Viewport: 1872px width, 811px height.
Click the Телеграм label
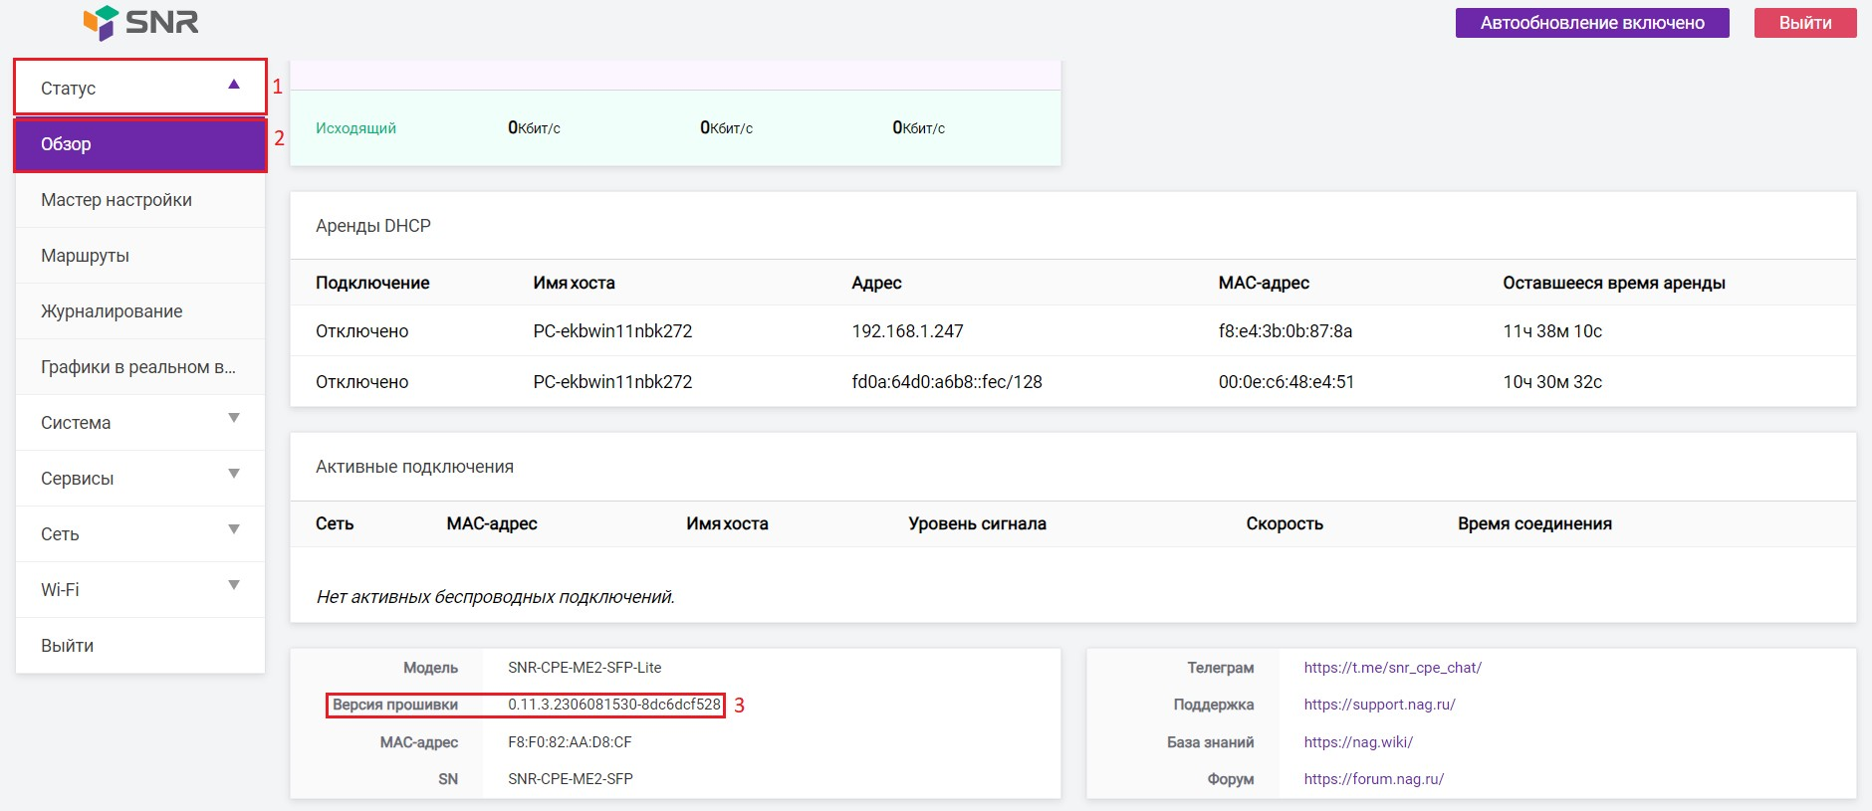coord(1221,668)
